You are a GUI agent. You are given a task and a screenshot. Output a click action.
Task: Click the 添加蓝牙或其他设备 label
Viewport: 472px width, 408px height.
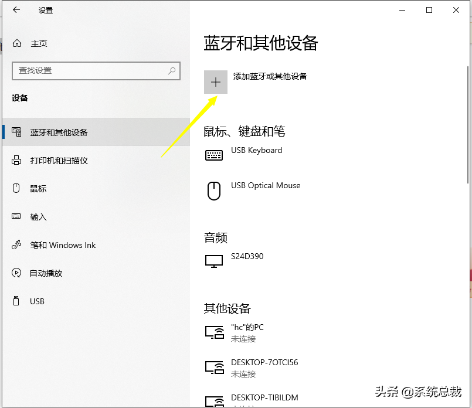pos(270,76)
